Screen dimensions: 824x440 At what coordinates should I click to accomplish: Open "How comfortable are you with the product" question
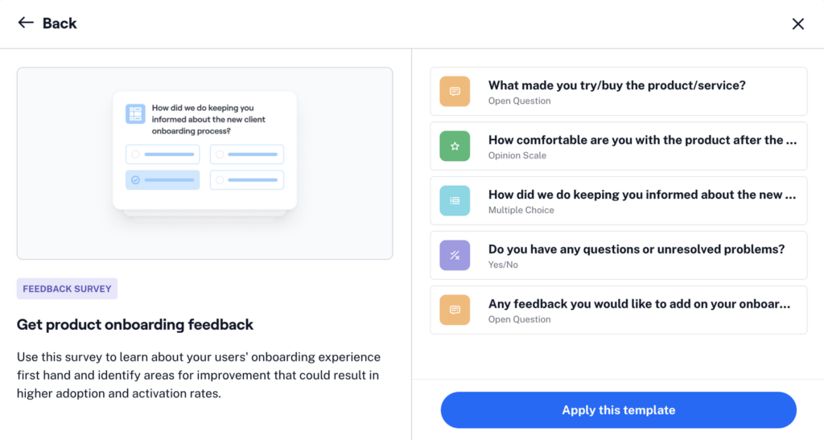(x=642, y=140)
